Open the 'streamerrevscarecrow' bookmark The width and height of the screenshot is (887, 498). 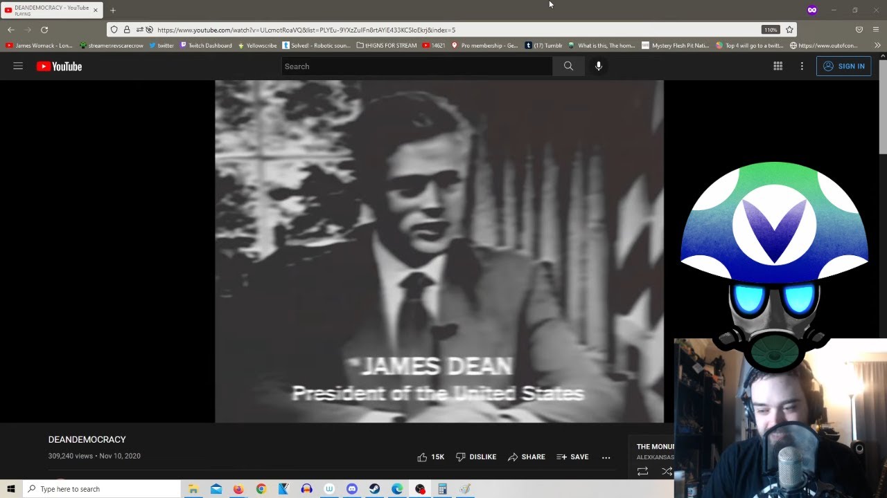click(112, 46)
